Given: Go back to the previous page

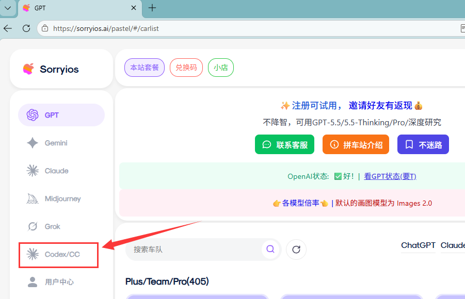Looking at the screenshot, I should [x=8, y=28].
